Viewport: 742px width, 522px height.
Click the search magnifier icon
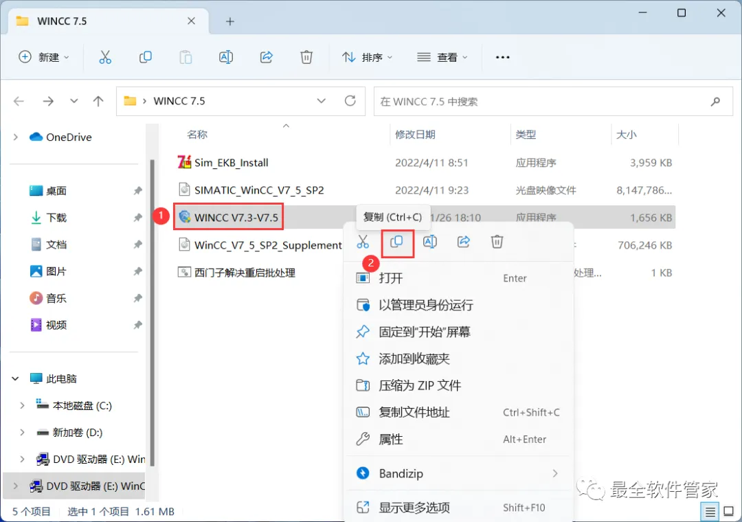pyautogui.click(x=715, y=101)
